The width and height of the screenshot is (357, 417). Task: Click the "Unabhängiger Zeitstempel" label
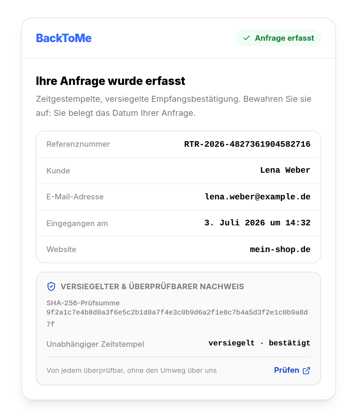coord(95,344)
